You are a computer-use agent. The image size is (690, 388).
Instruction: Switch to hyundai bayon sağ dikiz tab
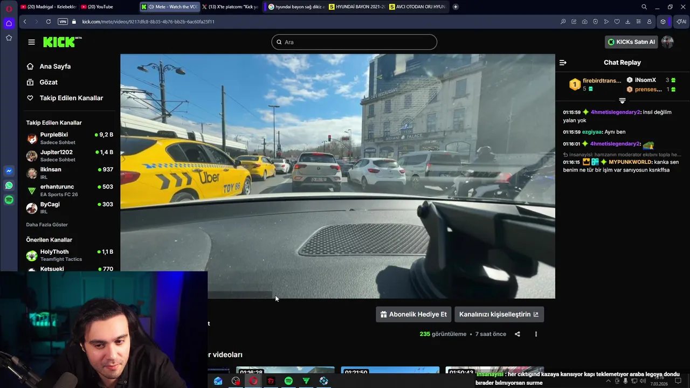tap(296, 7)
